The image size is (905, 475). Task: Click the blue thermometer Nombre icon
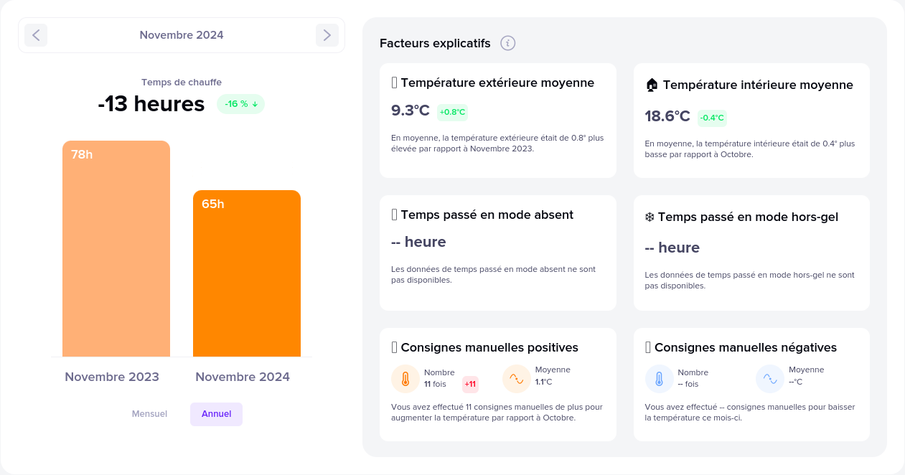pyautogui.click(x=660, y=379)
